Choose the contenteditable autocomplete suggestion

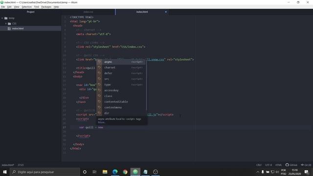pos(121,102)
